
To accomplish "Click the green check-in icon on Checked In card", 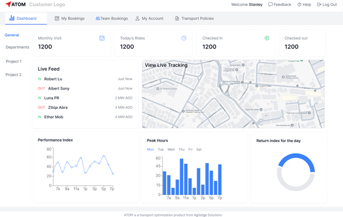I will point(266,38).
